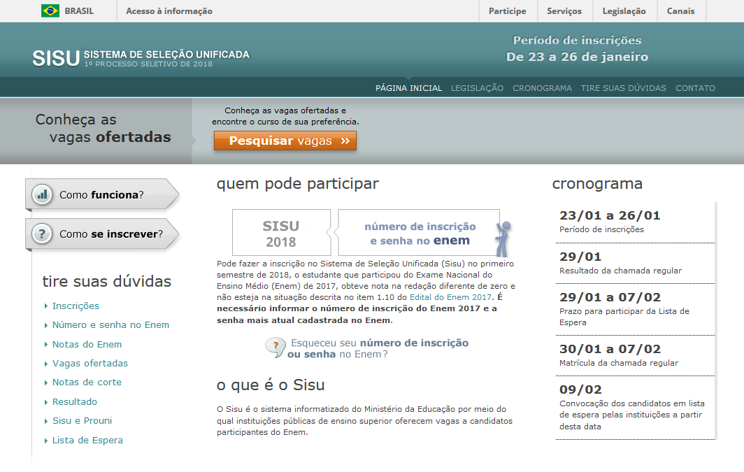Open Serviços in the government top bar
The width and height of the screenshot is (744, 472).
(x=564, y=11)
